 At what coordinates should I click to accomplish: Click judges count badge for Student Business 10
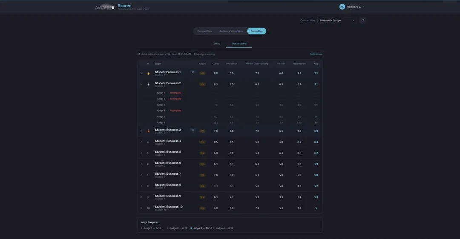tap(202, 208)
